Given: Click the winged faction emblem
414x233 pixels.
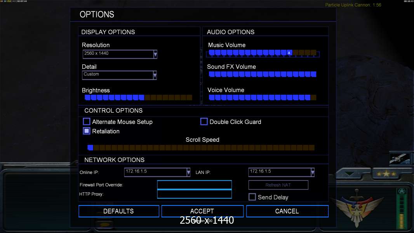Looking at the screenshot, I should click(357, 207).
